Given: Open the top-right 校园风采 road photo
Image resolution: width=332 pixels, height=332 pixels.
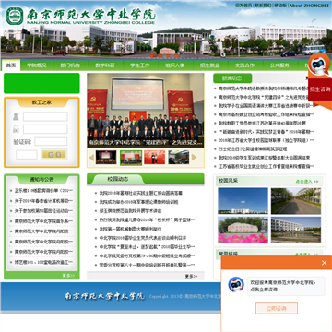Looking at the screenshot, I should click(296, 201).
